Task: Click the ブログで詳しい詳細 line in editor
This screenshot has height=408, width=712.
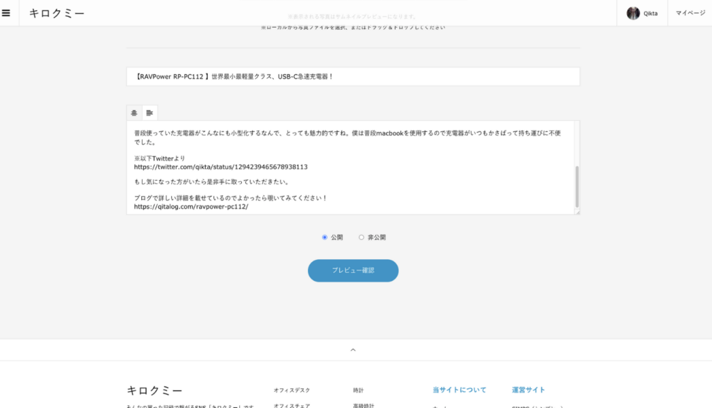Action: [231, 198]
